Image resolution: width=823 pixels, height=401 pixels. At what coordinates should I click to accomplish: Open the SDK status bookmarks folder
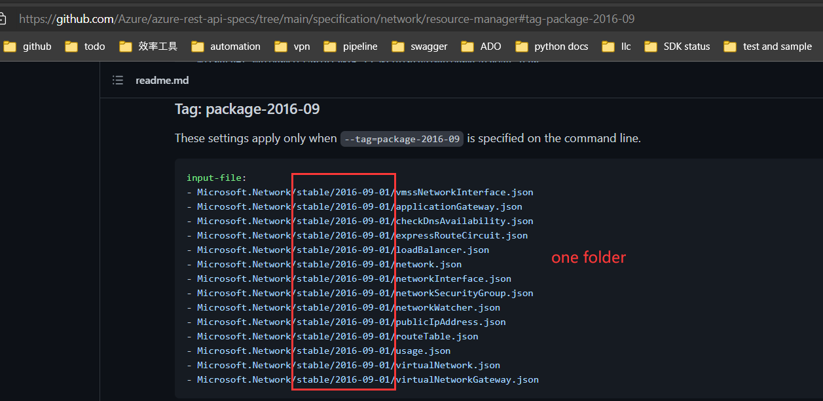[677, 47]
